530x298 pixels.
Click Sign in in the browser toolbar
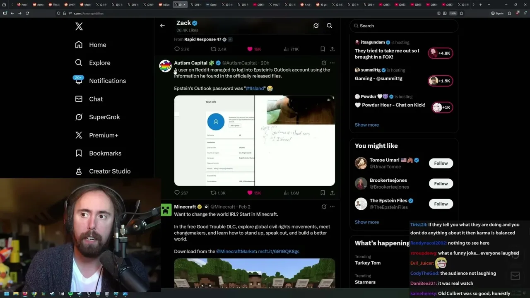[x=497, y=13]
